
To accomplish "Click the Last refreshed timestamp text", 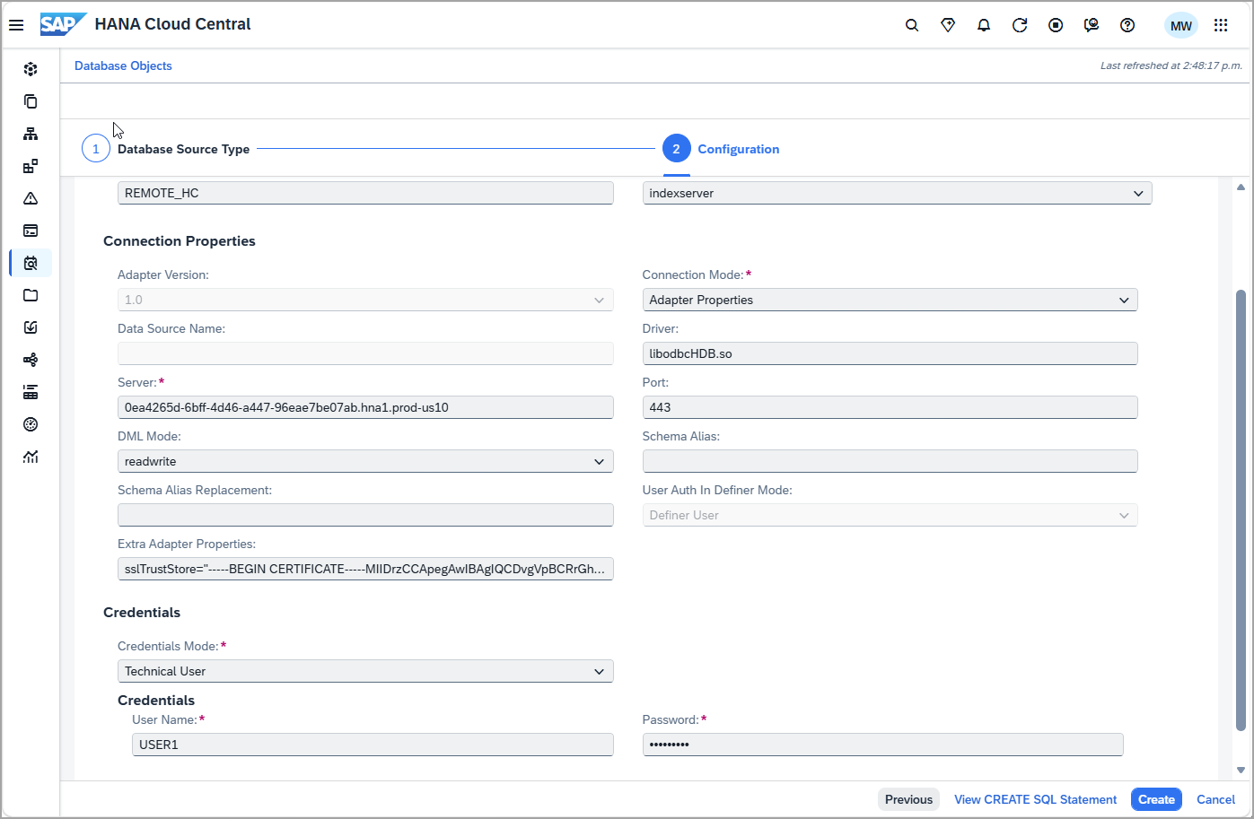I will pyautogui.click(x=1171, y=65).
